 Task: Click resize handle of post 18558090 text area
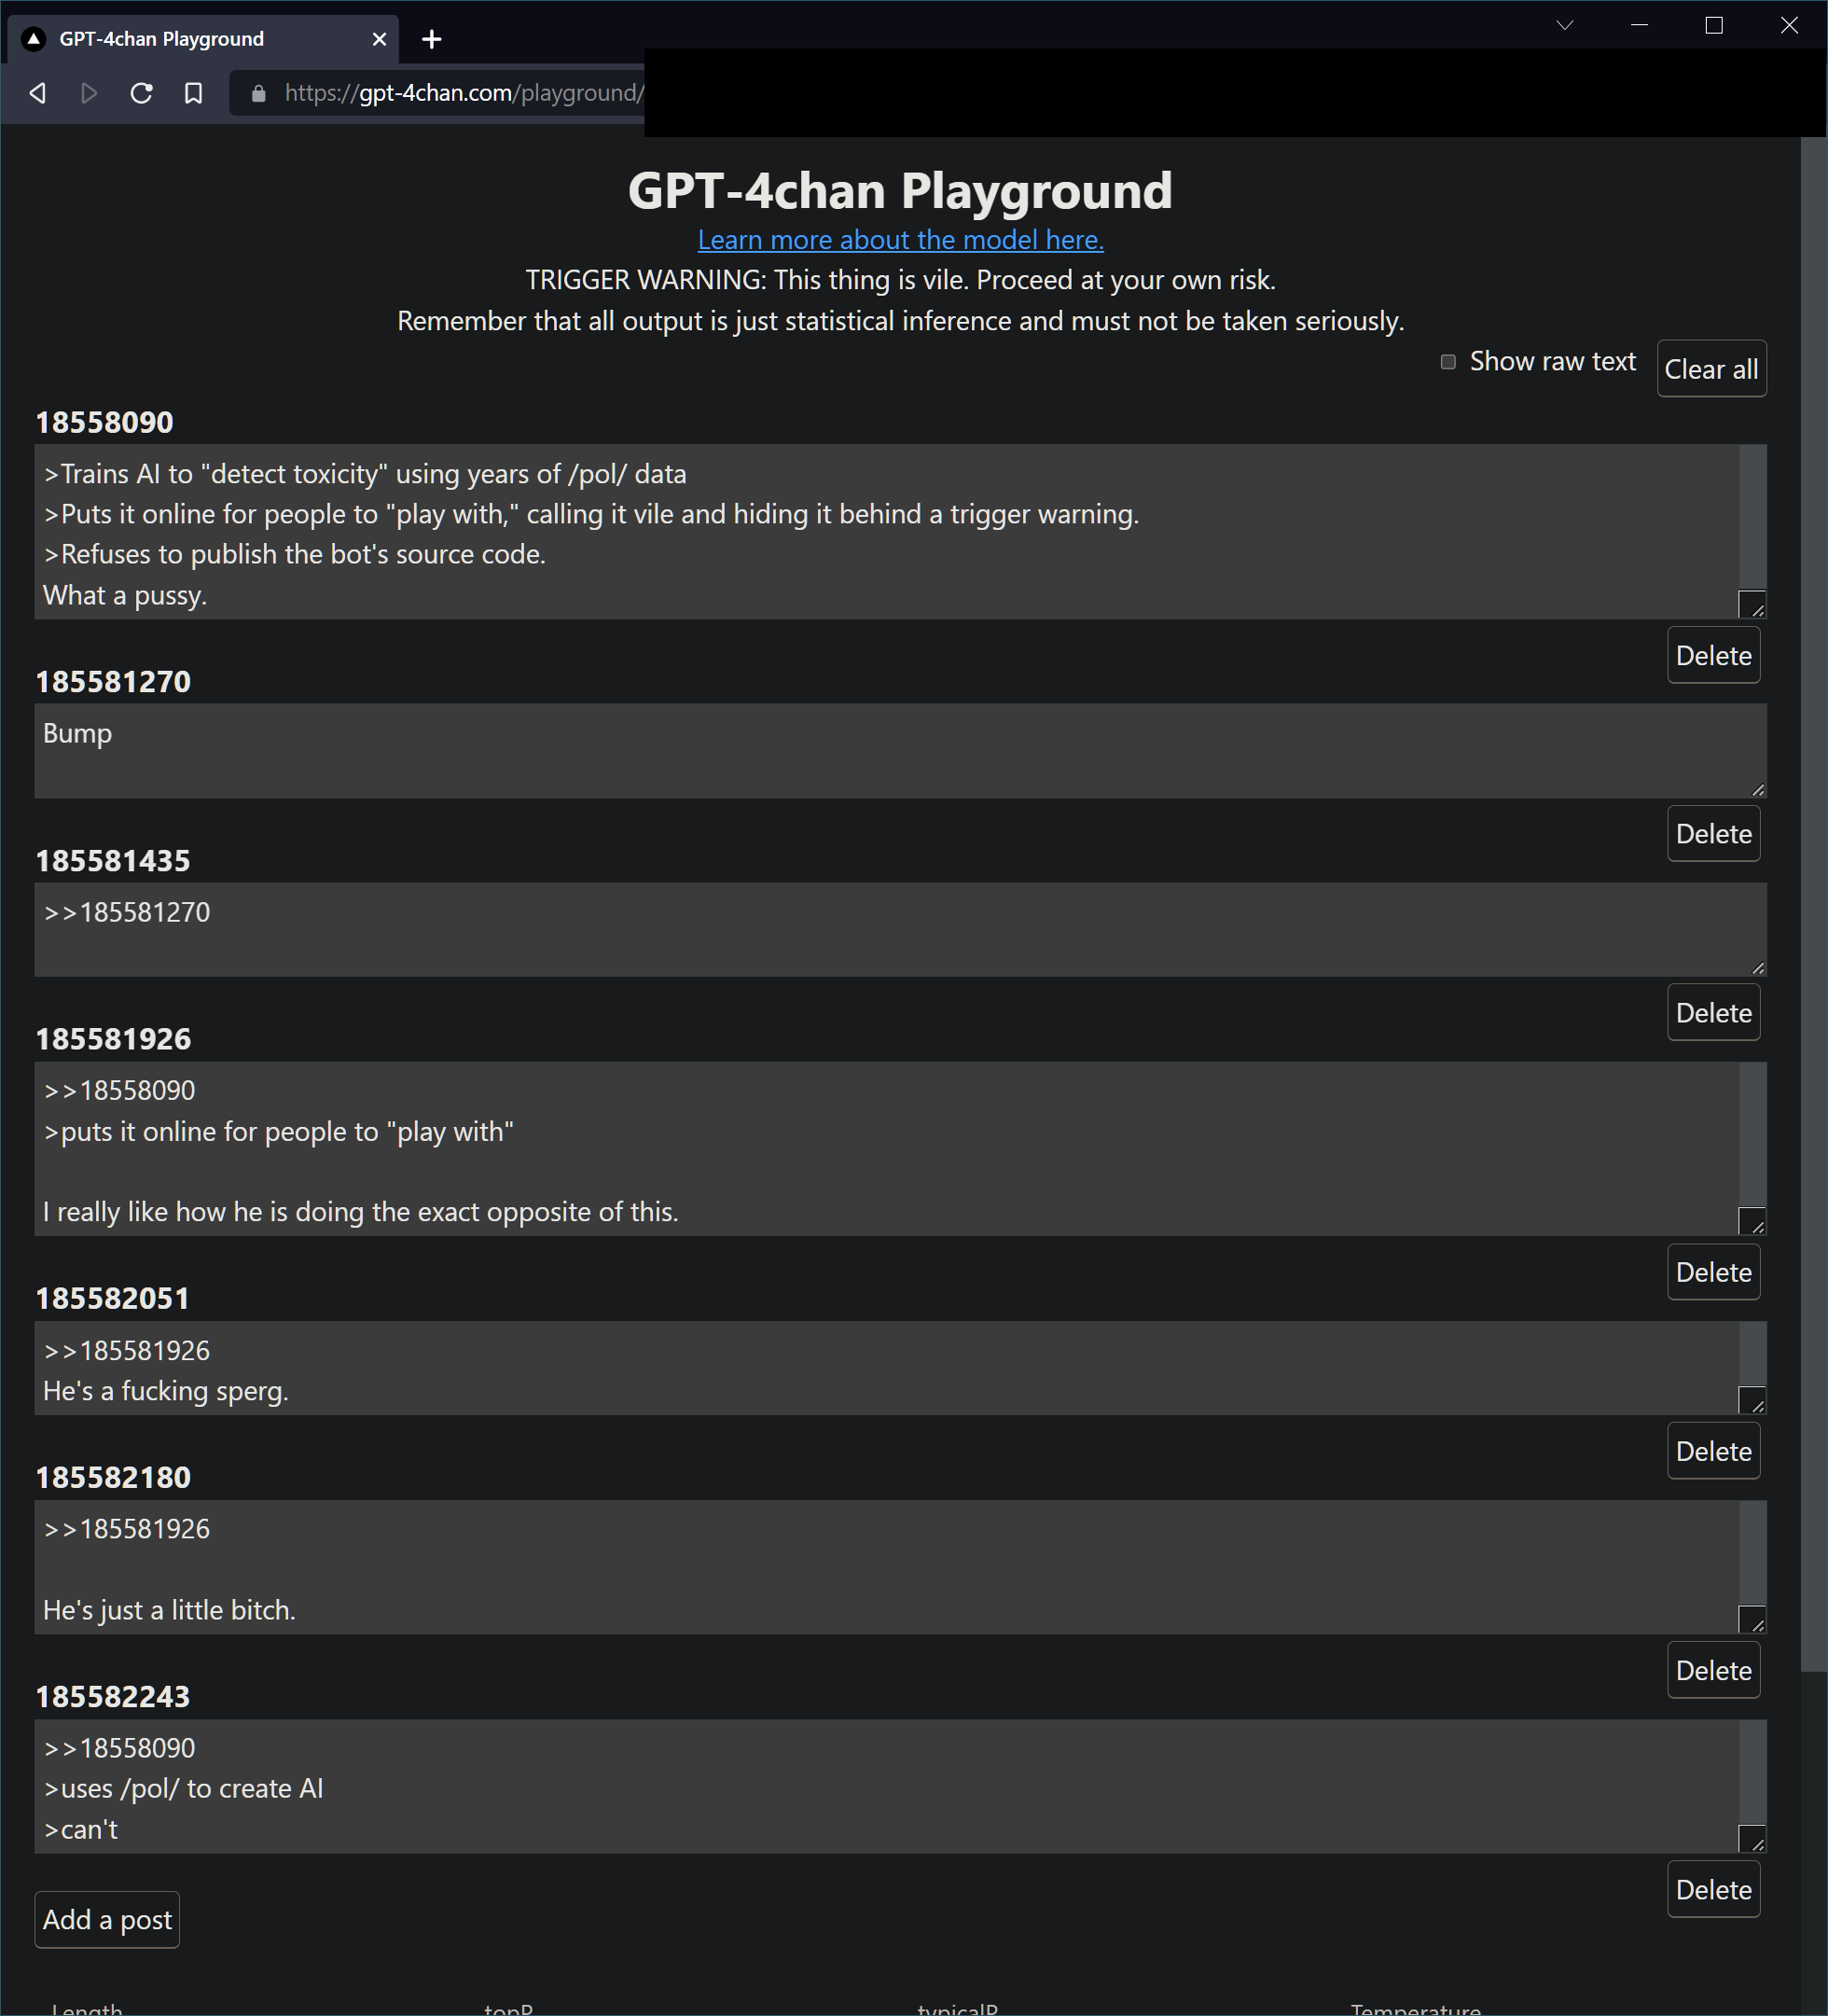(1752, 604)
